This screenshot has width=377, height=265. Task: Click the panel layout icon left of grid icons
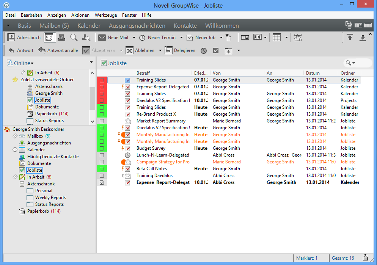coord(245,38)
